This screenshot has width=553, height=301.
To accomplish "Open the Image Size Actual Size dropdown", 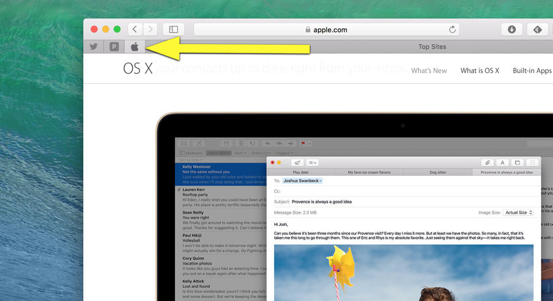I will (519, 213).
